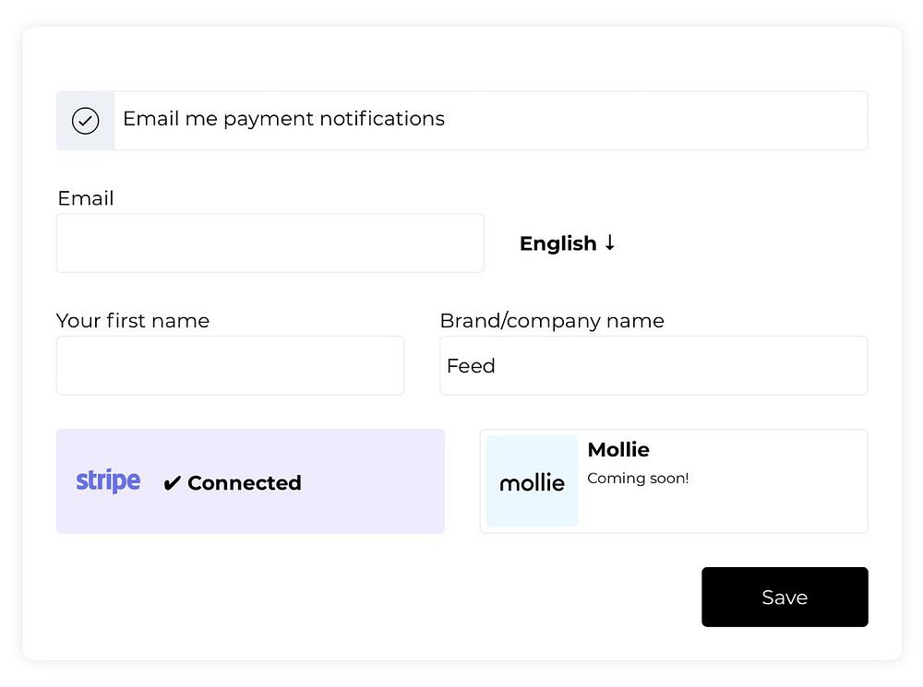923x687 pixels.
Task: Click the Stripe logo
Action: 108,481
